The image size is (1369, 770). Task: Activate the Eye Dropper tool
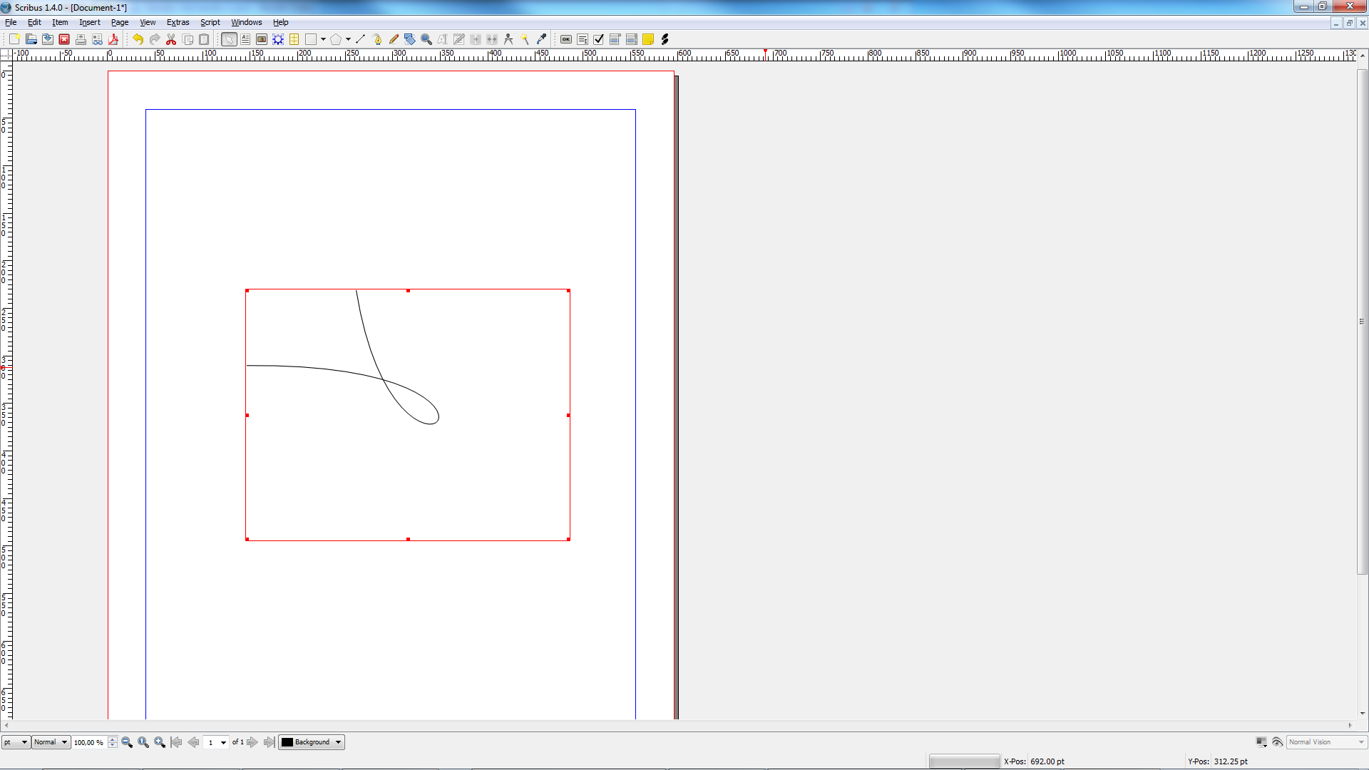click(x=541, y=39)
